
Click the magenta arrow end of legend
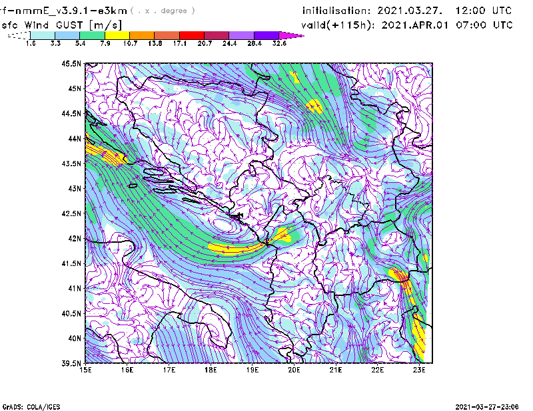pos(291,35)
